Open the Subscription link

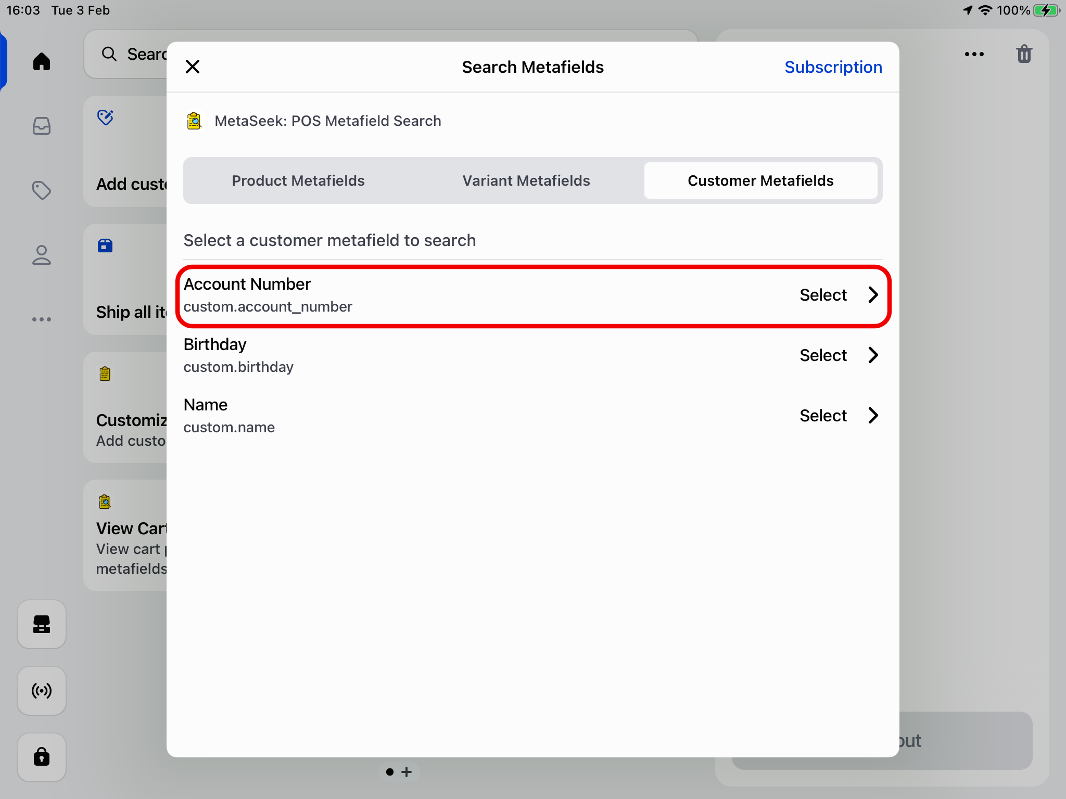[x=833, y=67]
